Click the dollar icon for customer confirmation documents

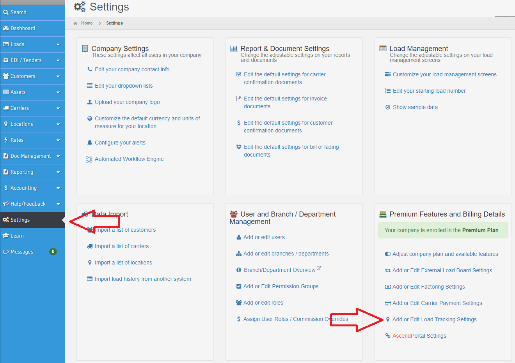[x=239, y=123]
